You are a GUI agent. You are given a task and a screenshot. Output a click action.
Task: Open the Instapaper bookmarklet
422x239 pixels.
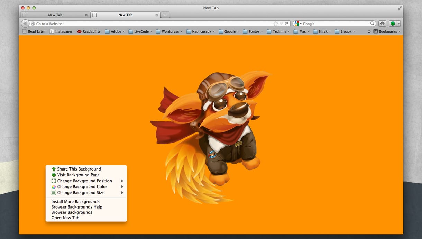[61, 31]
